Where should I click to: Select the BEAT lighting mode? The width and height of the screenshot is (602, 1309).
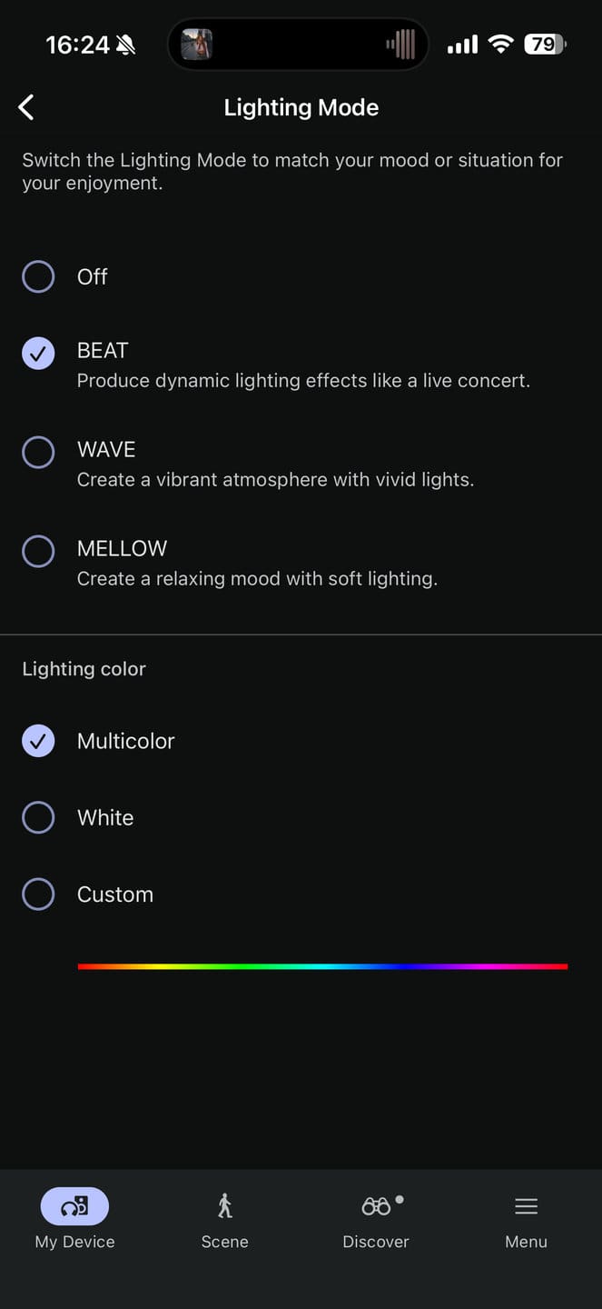(38, 354)
